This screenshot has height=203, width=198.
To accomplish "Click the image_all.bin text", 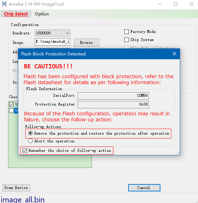I will [x=23, y=199].
